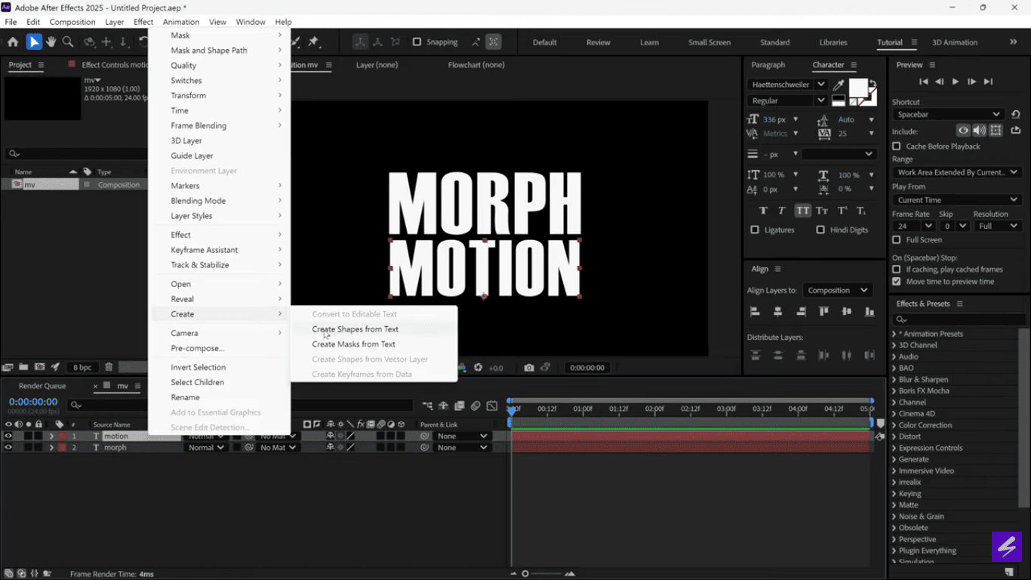Reset the Preview shortcut settings
Image resolution: width=1031 pixels, height=580 pixels.
(1015, 115)
